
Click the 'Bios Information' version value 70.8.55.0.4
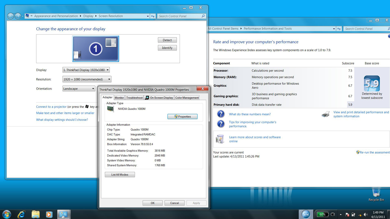click(142, 144)
